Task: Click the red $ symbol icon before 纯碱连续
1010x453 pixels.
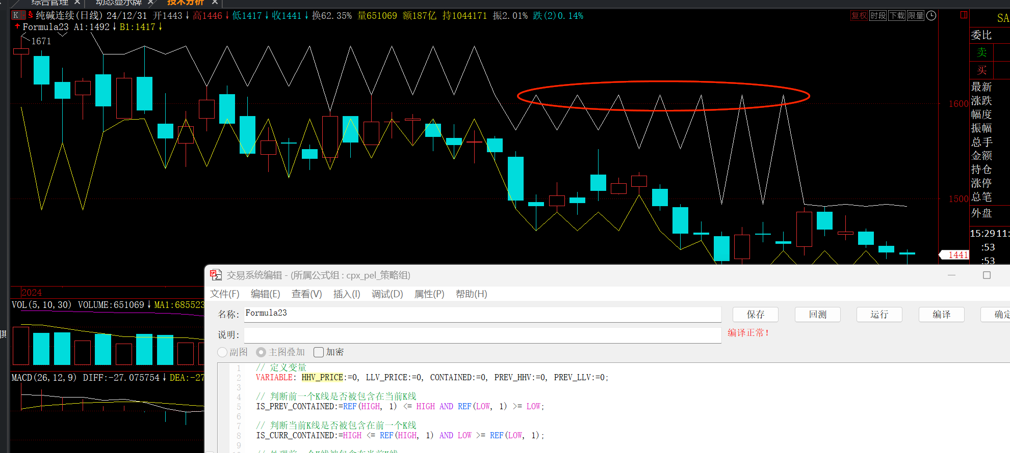Action: pyautogui.click(x=31, y=15)
